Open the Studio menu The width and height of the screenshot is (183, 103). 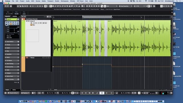(57, 1)
